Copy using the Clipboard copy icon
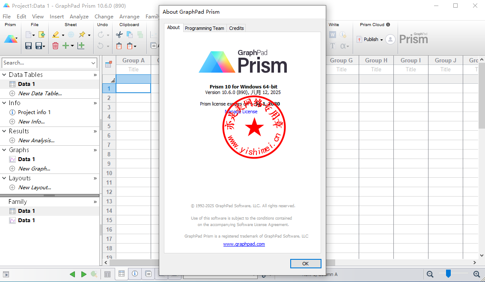The height and width of the screenshot is (282, 485). click(130, 35)
